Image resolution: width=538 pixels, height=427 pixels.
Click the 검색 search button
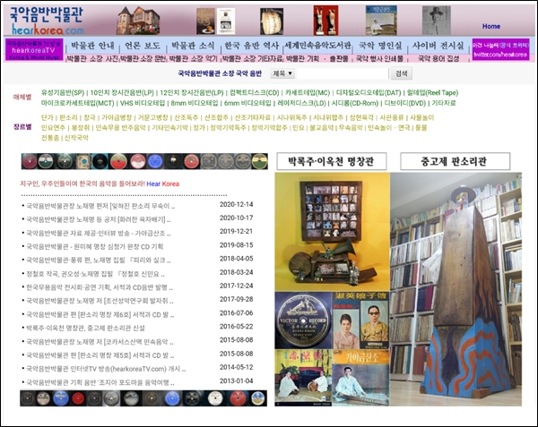click(401, 73)
